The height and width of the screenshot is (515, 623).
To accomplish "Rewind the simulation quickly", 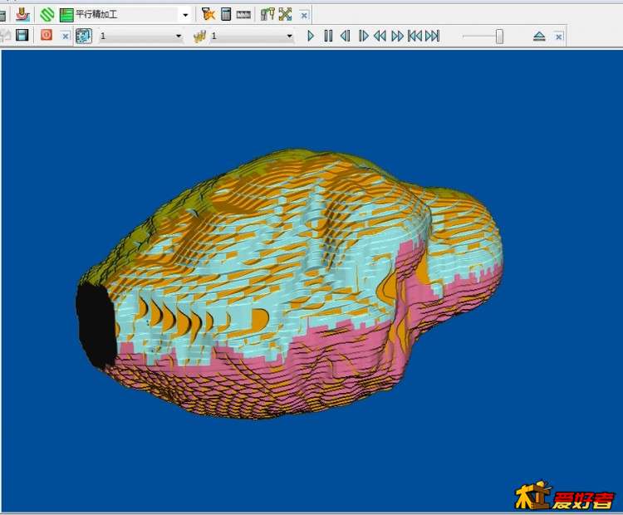I will [x=380, y=37].
